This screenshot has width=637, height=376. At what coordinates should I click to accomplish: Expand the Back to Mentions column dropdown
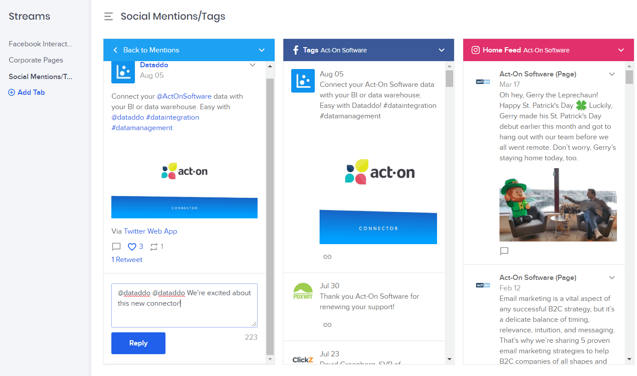point(262,50)
